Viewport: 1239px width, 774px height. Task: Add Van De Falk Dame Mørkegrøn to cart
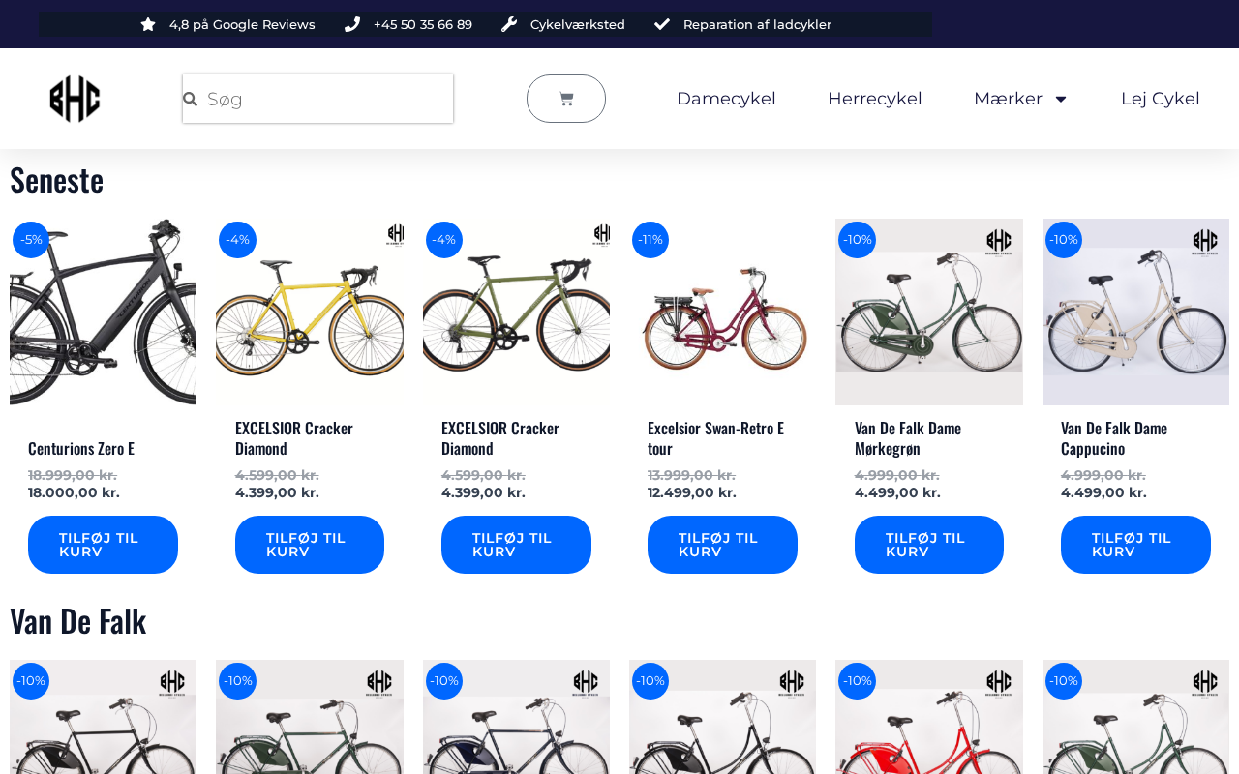tap(929, 545)
